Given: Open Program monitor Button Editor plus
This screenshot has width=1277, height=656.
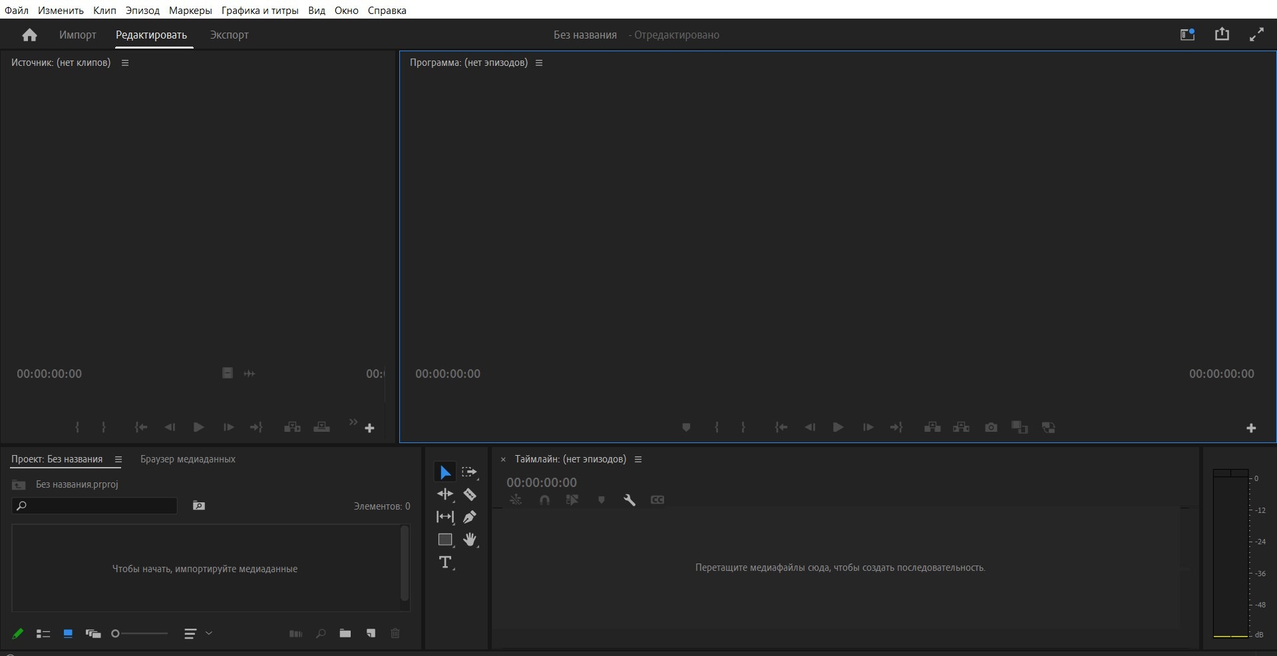Looking at the screenshot, I should (x=1251, y=428).
